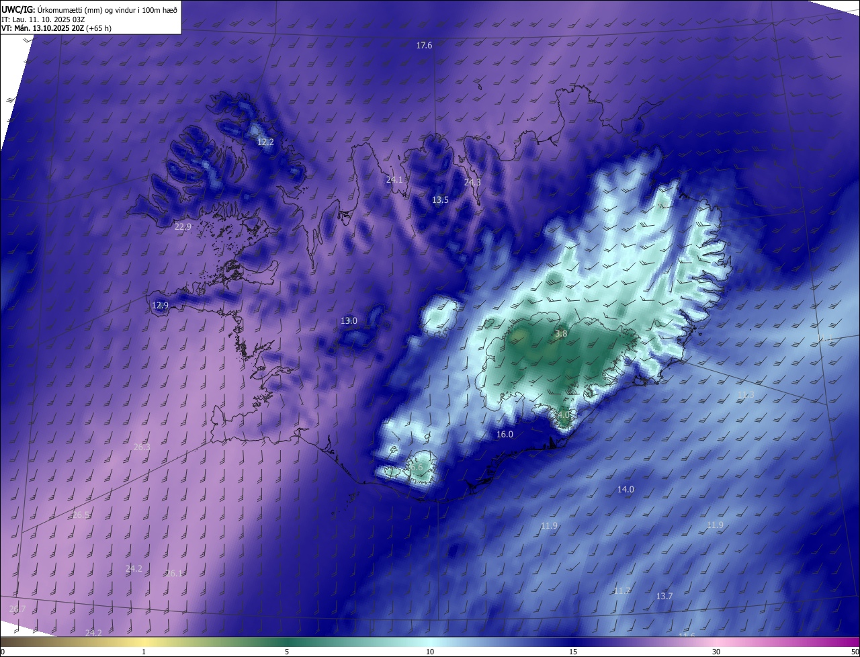Click the 3.8 value over the glacier
860x657 pixels.
pos(561,334)
